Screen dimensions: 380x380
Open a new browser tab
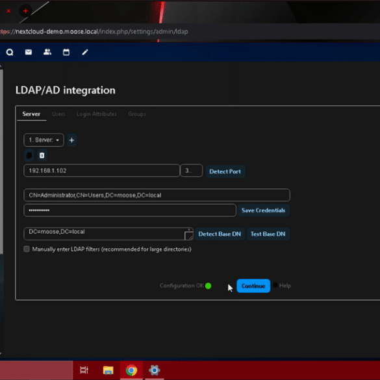[x=25, y=11]
